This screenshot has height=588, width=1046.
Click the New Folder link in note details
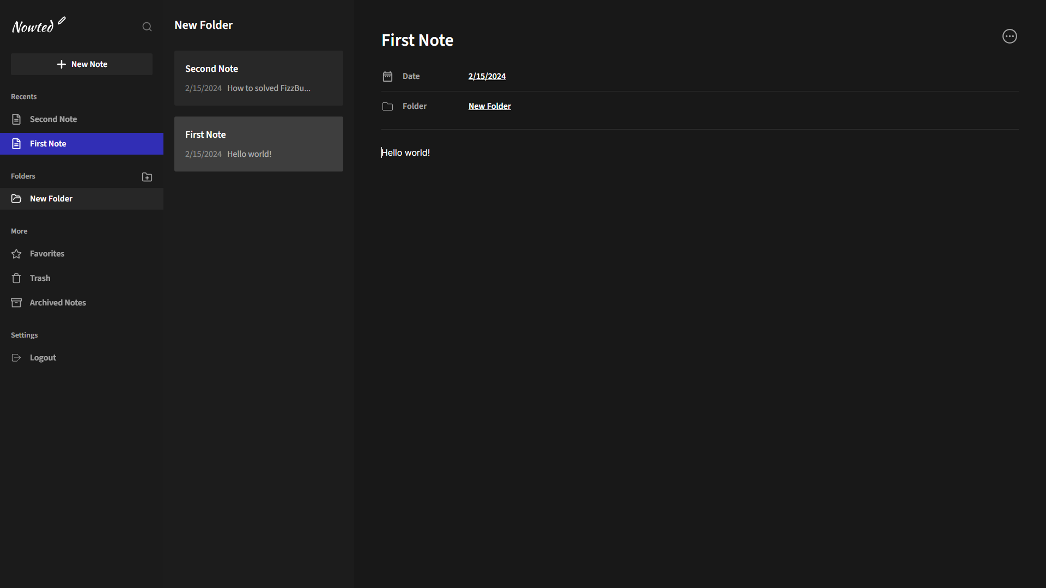click(x=489, y=106)
